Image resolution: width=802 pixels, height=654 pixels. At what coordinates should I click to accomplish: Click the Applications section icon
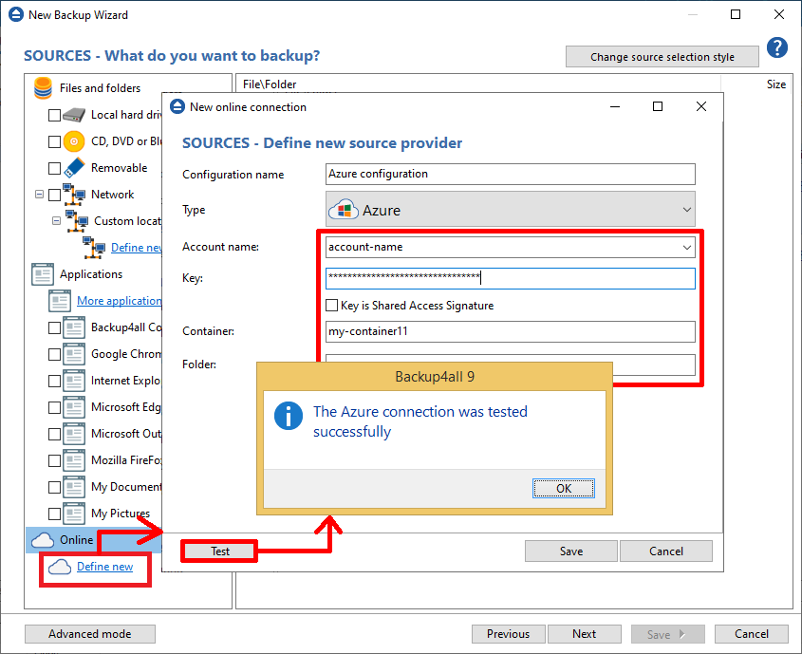[43, 274]
